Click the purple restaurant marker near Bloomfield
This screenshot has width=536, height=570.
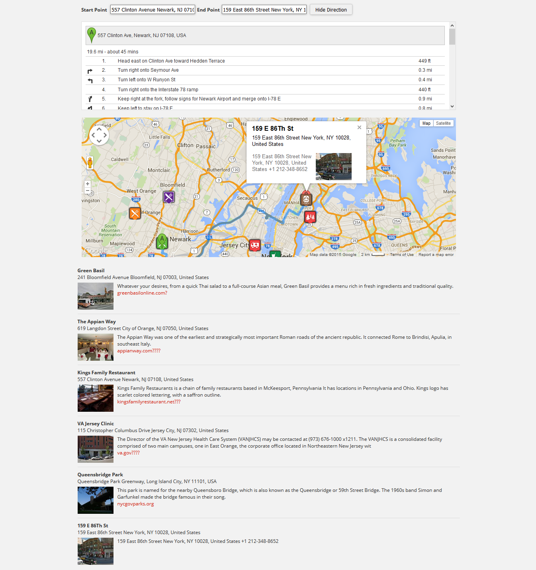pyautogui.click(x=169, y=197)
